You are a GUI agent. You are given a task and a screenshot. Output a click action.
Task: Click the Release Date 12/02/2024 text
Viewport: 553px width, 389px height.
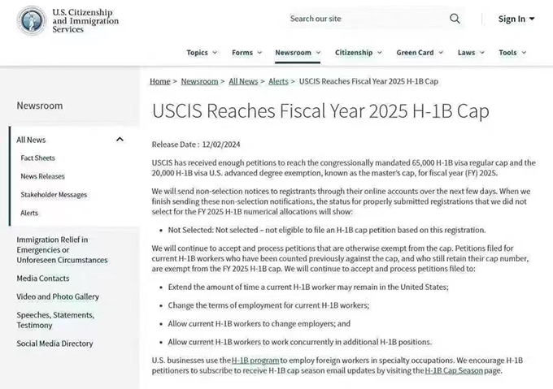pyautogui.click(x=196, y=145)
